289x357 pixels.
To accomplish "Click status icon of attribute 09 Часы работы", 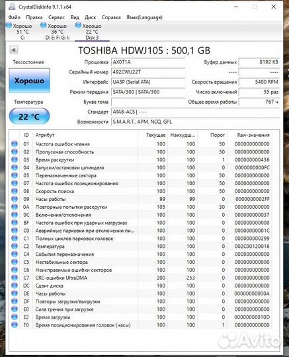I will click(x=15, y=199).
